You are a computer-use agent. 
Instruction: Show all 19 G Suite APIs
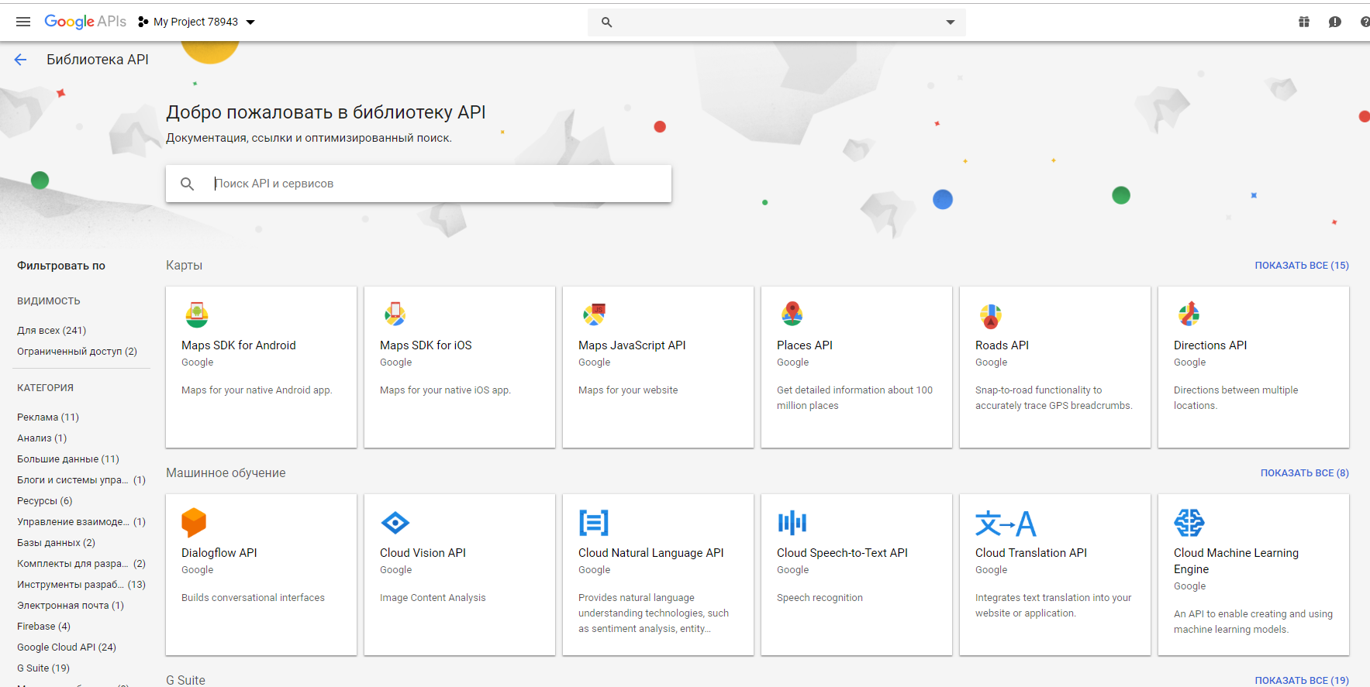1302,681
